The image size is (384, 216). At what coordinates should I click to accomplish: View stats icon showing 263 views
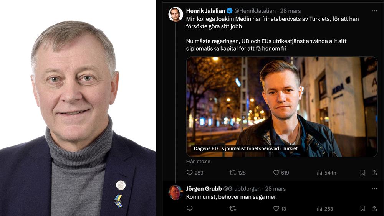(x=319, y=208)
